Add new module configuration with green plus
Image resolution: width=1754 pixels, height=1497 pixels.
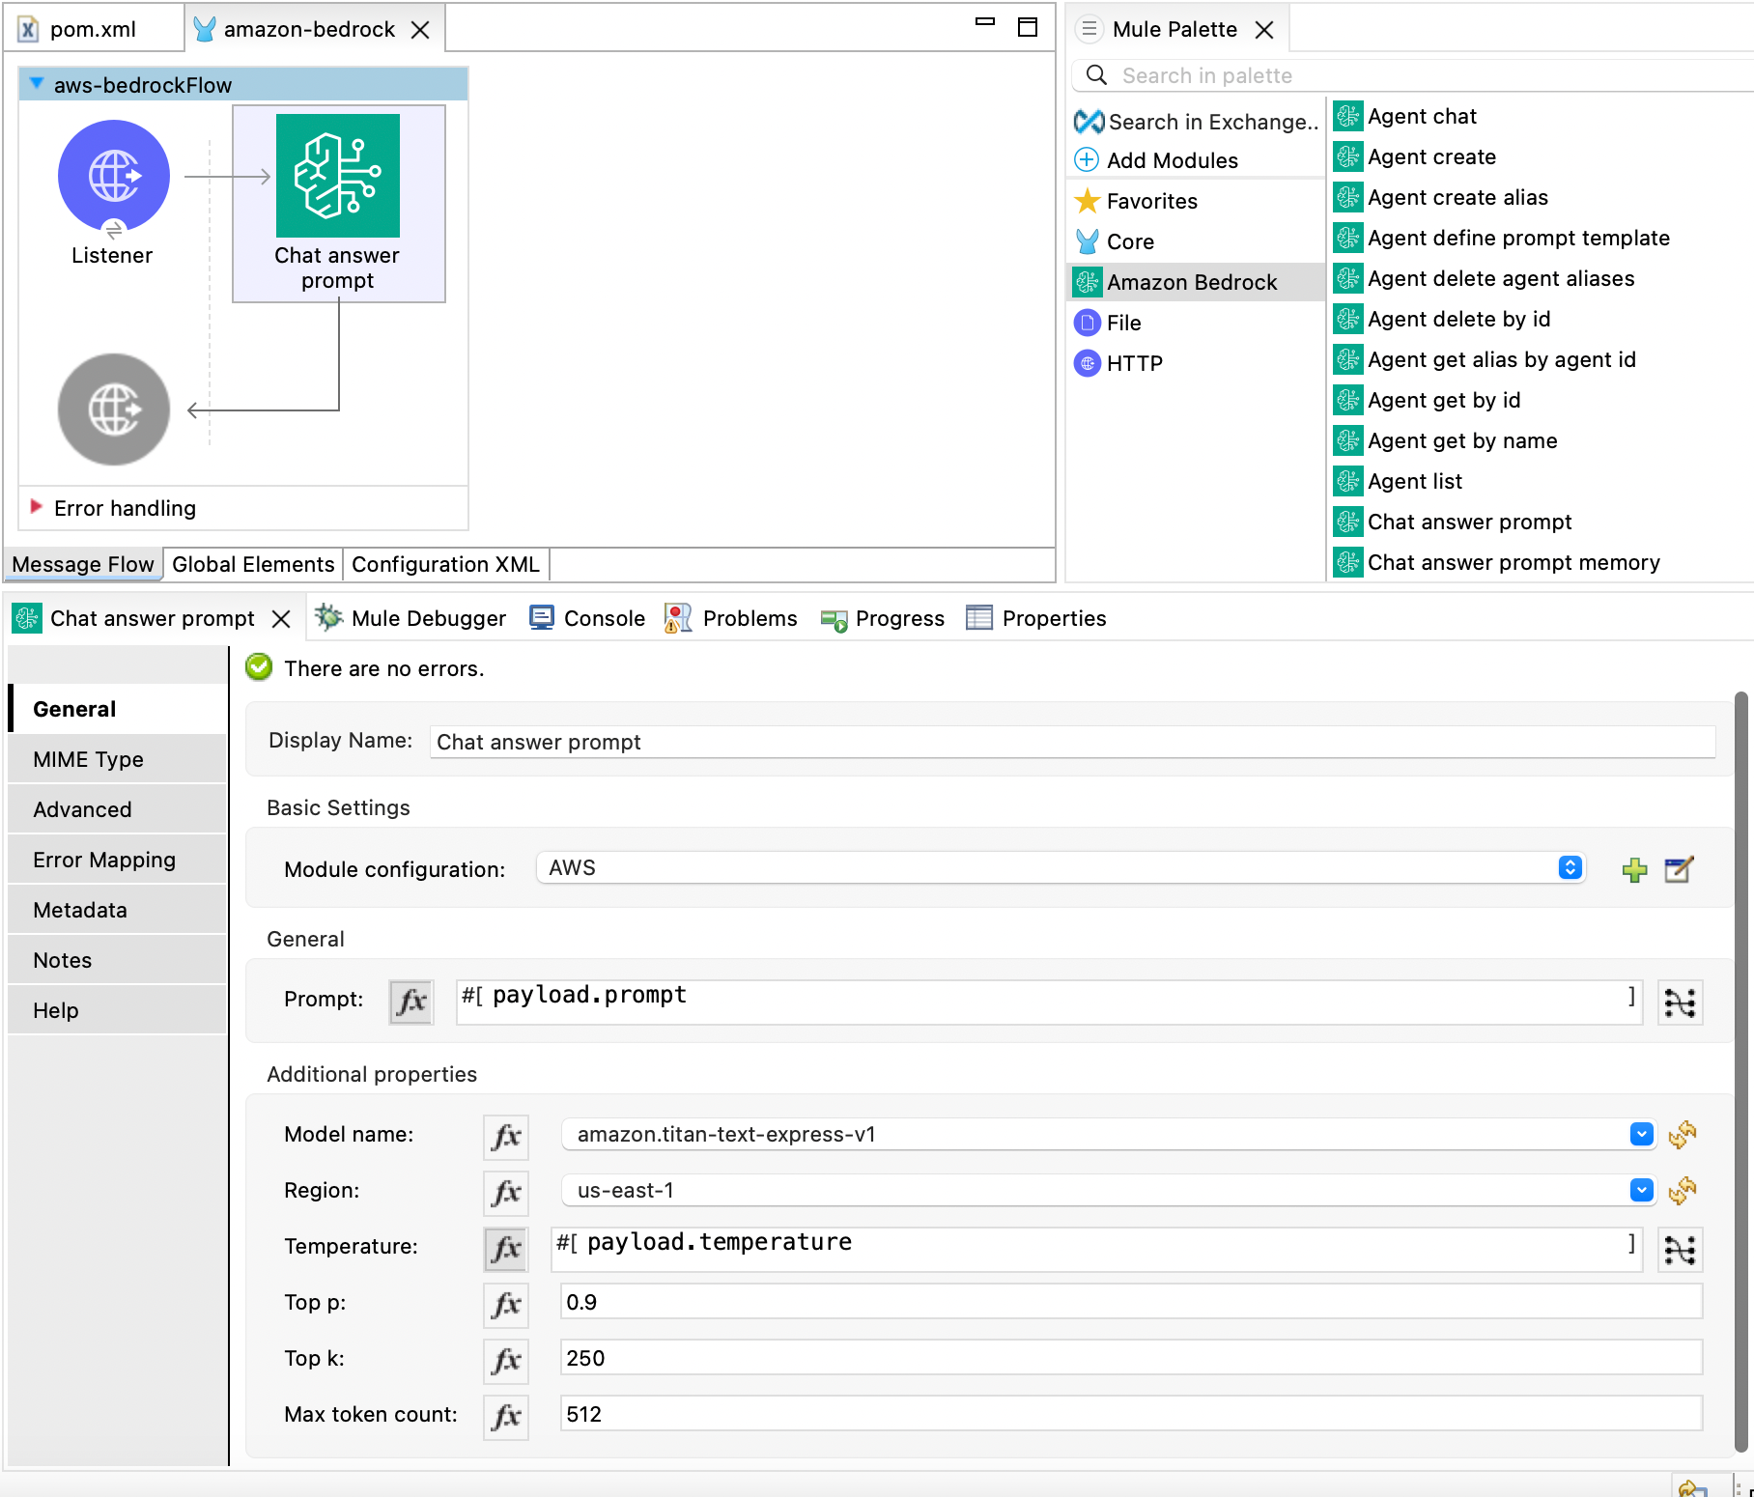(x=1634, y=869)
